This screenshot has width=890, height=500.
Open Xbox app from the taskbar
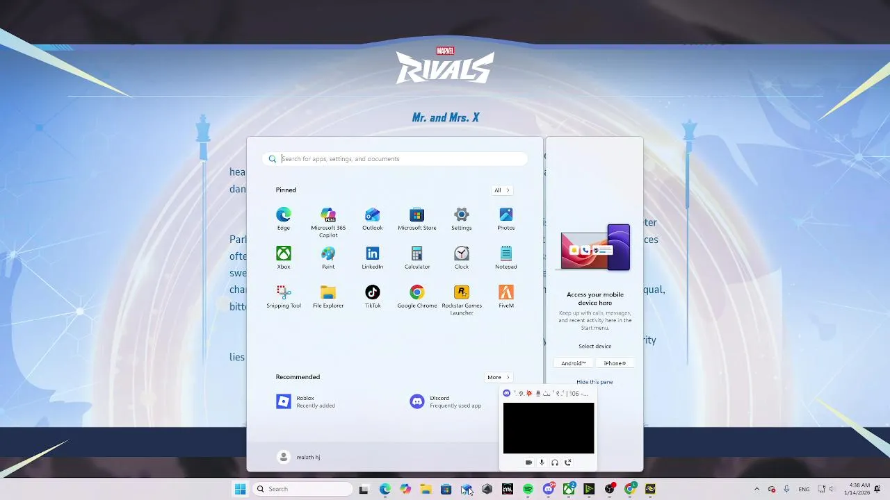(x=569, y=489)
